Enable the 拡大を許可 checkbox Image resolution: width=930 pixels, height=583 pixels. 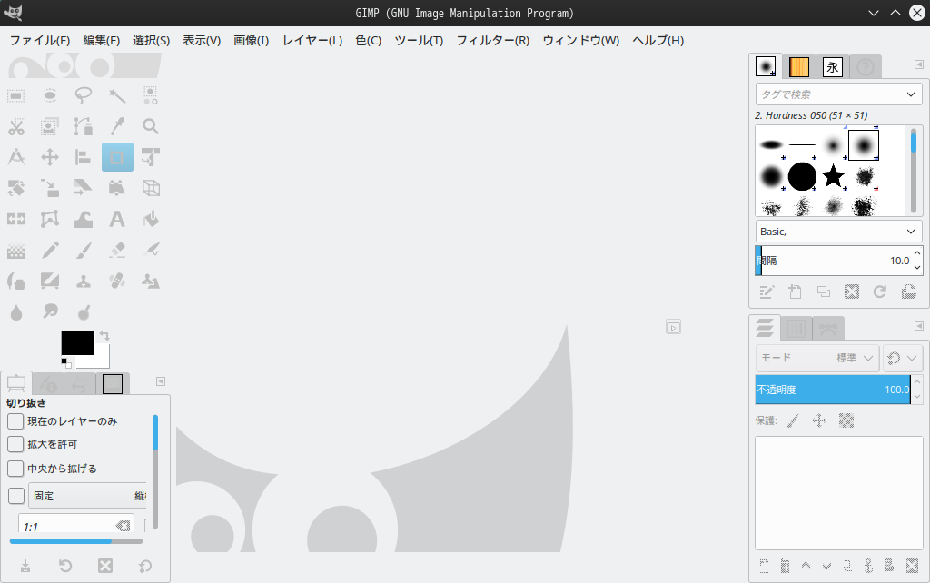pos(15,444)
